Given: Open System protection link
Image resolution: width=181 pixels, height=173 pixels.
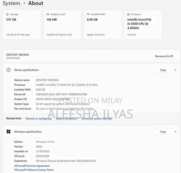Looking at the screenshot, I should pos(66,119).
